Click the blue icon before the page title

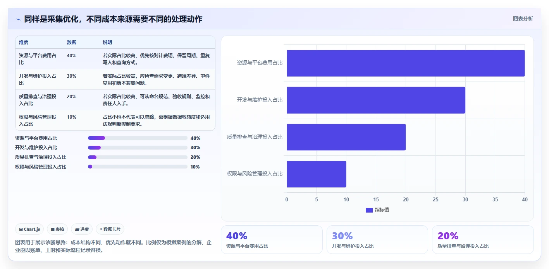[x=18, y=19]
